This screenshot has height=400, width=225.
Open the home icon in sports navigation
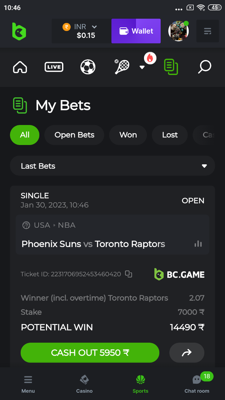point(20,67)
